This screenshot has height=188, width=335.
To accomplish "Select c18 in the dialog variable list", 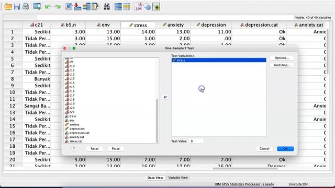I will [72, 100].
